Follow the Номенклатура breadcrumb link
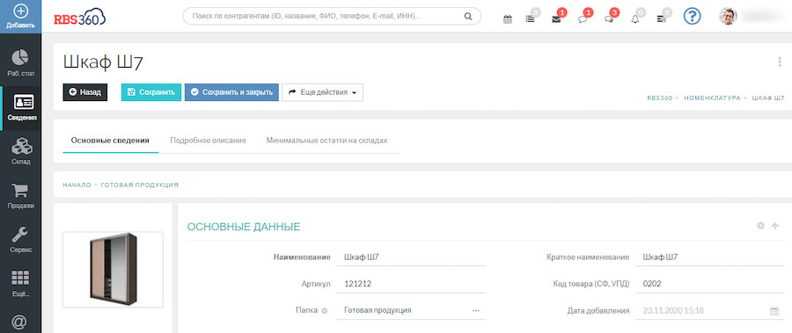 click(712, 98)
